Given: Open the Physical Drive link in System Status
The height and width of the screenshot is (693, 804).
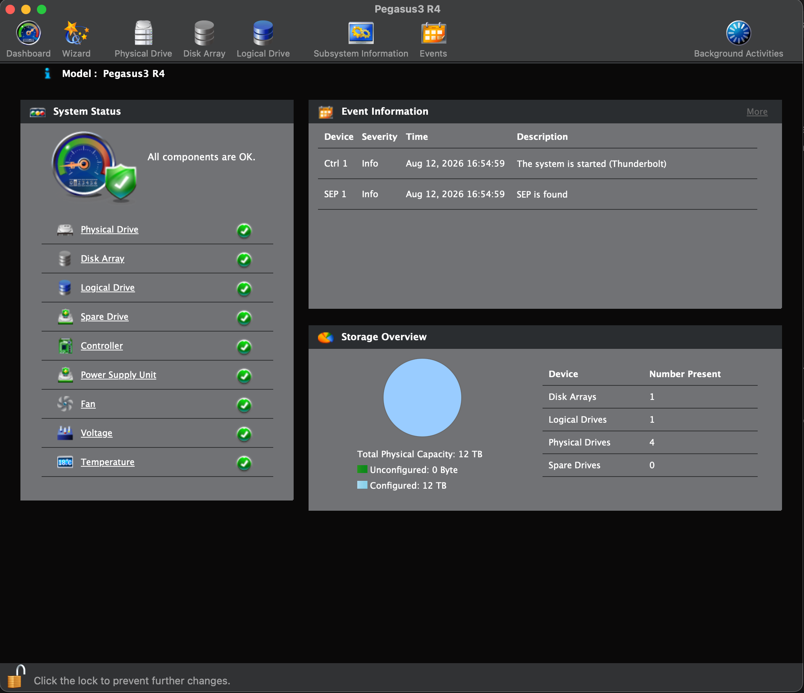Looking at the screenshot, I should click(x=110, y=229).
